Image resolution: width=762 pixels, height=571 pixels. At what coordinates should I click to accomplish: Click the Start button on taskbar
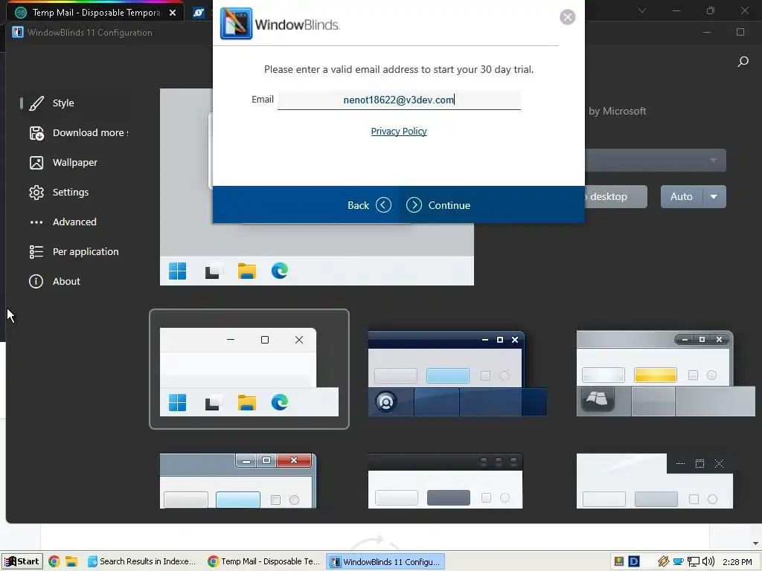pyautogui.click(x=22, y=562)
